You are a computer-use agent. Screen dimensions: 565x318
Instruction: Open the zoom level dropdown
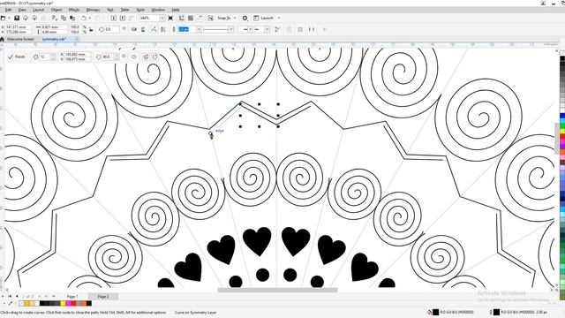(x=162, y=18)
